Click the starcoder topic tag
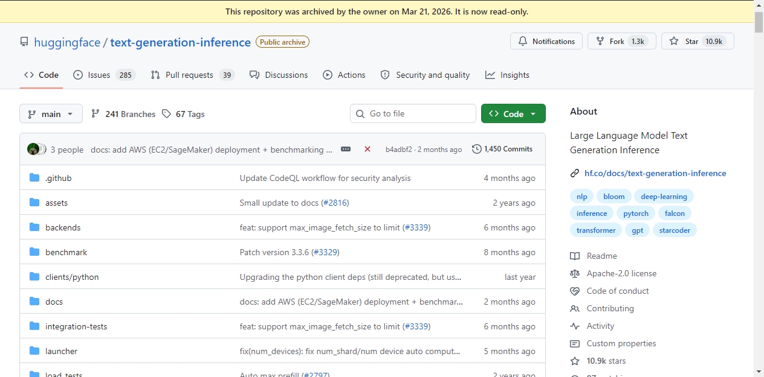764x377 pixels. pos(675,230)
